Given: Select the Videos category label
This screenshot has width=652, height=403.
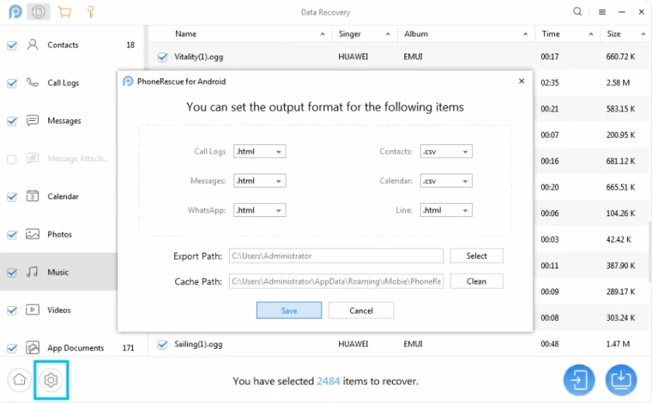Looking at the screenshot, I should pyautogui.click(x=59, y=310).
